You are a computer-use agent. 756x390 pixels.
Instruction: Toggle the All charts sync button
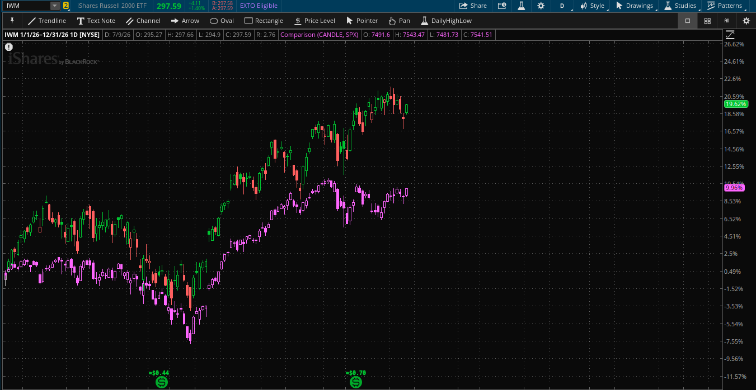726,21
